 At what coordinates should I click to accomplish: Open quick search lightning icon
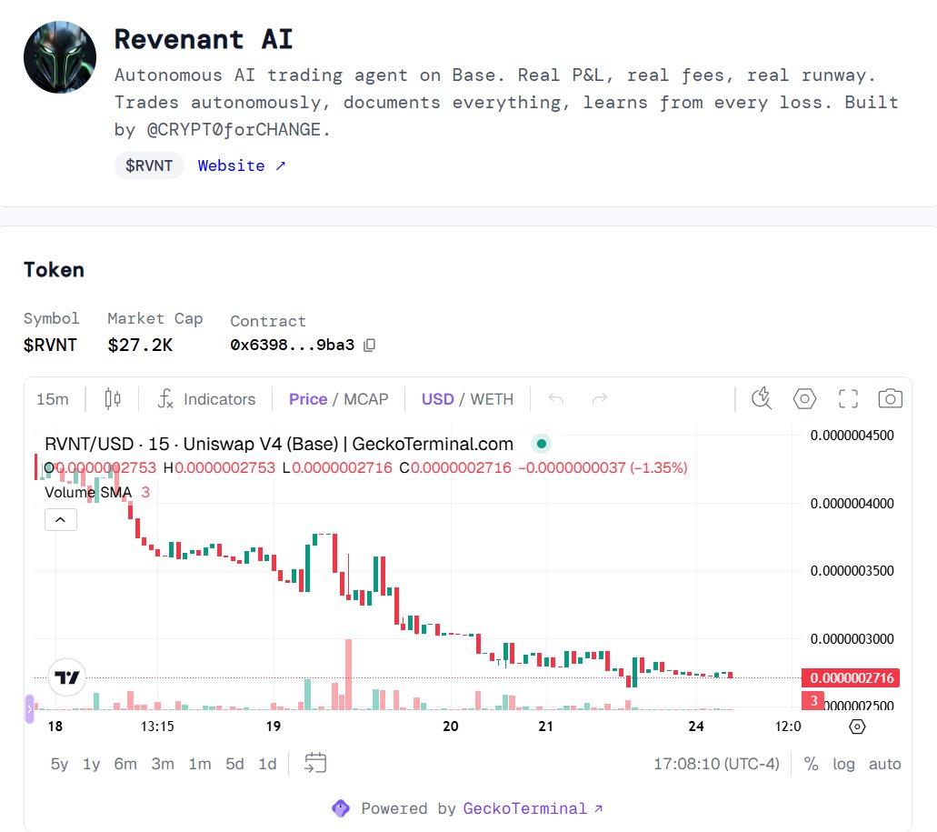pos(762,398)
